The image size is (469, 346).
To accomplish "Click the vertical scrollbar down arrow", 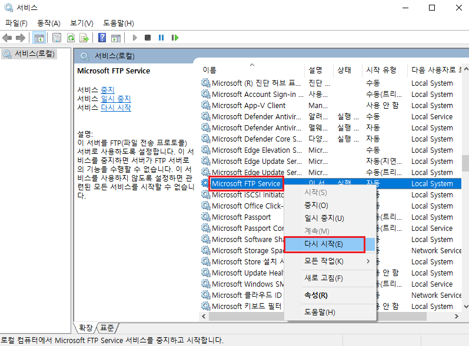I will pyautogui.click(x=465, y=307).
